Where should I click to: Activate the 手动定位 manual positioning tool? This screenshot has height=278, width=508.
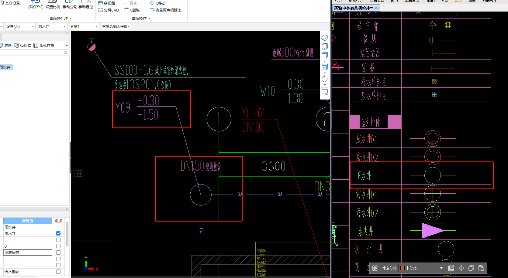pos(86,5)
